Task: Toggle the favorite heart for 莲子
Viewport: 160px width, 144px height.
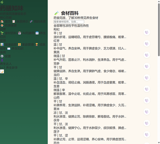Action: [147, 134]
